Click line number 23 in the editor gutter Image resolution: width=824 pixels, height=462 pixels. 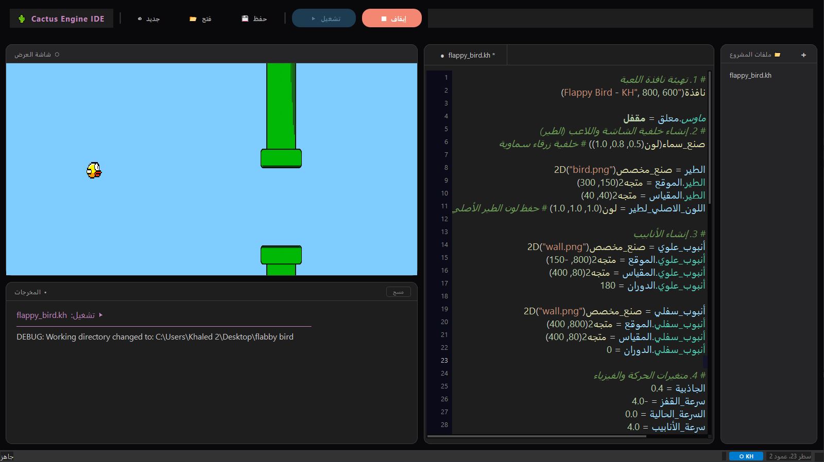444,361
